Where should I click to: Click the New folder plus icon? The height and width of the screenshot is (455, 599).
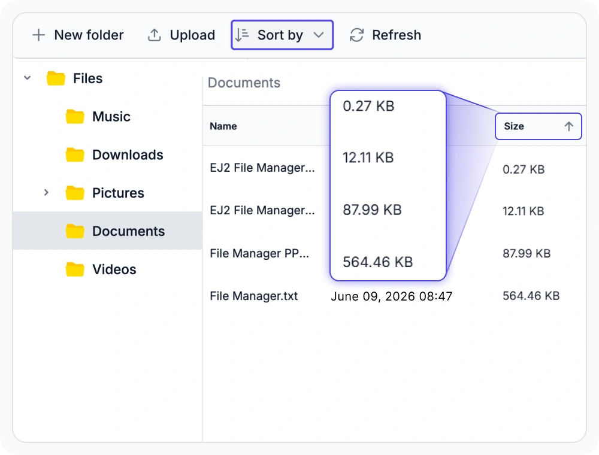pyautogui.click(x=38, y=35)
